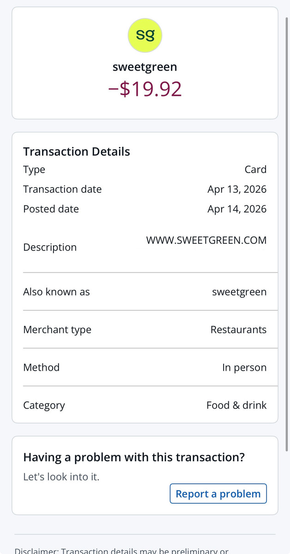Select the Apr 13, 2026 transaction date

237,189
